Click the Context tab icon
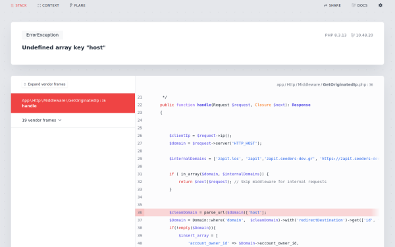This screenshot has width=395, height=247. pyautogui.click(x=39, y=5)
